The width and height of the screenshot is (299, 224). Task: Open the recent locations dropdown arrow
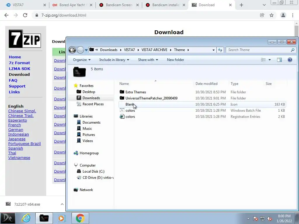click(86, 50)
